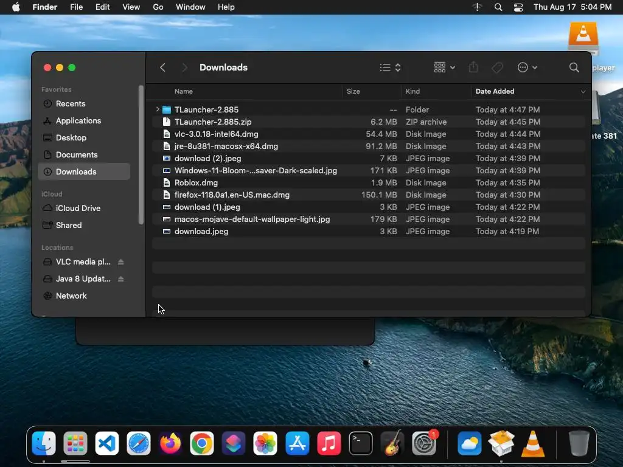Click the menu bar date and time
This screenshot has height=467, width=623.
tap(572, 7)
